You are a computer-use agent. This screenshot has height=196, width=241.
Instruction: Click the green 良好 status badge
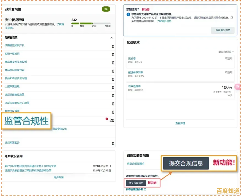(x=106, y=9)
